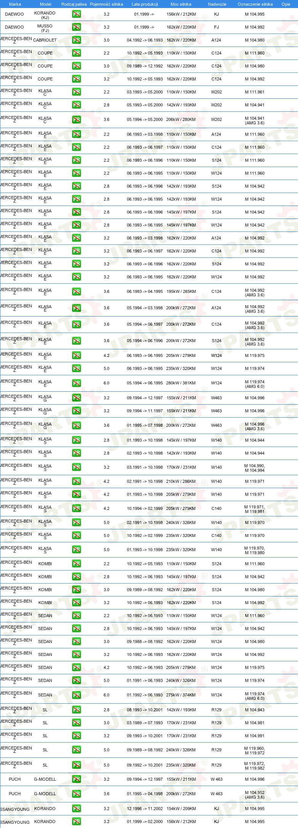Click fuel icon in Klasa C 2.2 row
Viewport: 298px width, 828px height.
[x=76, y=92]
